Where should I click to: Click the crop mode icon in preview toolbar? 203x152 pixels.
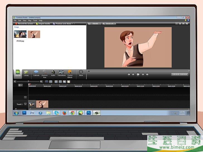pos(177,24)
